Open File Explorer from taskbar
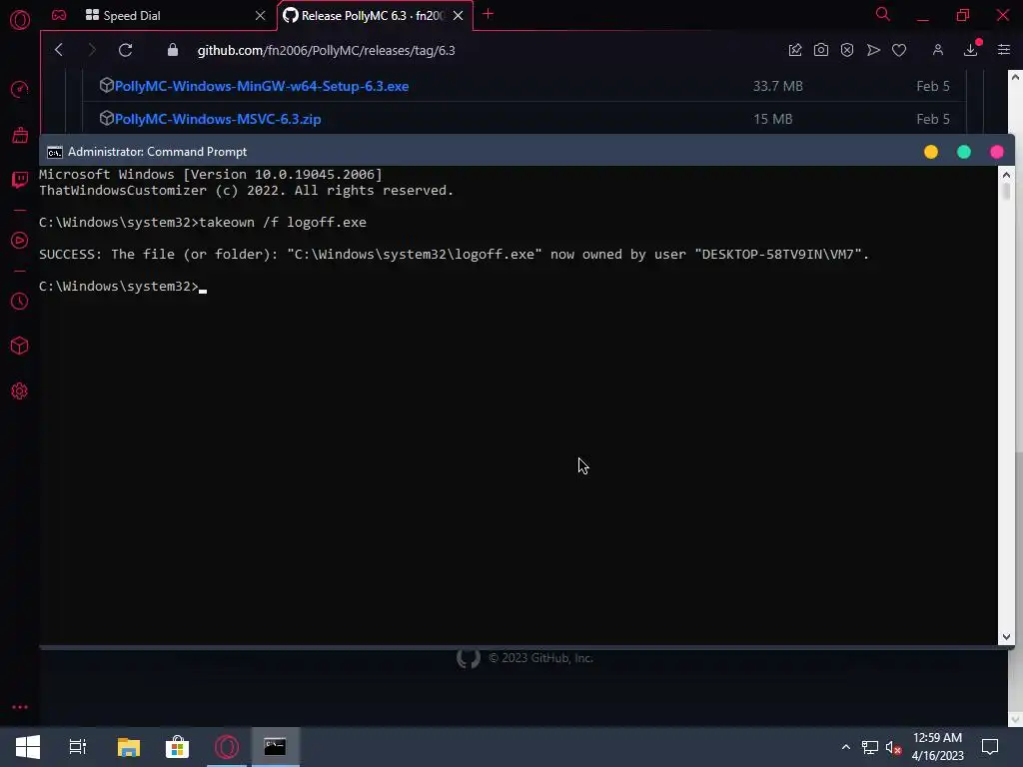 click(x=129, y=747)
